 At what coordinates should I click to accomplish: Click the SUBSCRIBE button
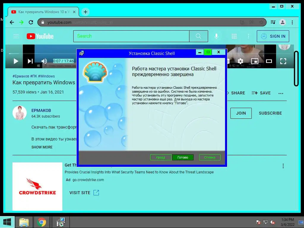[x=270, y=113]
